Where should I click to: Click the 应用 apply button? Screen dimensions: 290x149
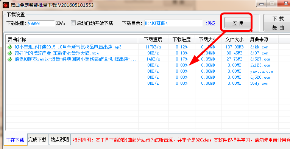[x=238, y=23]
